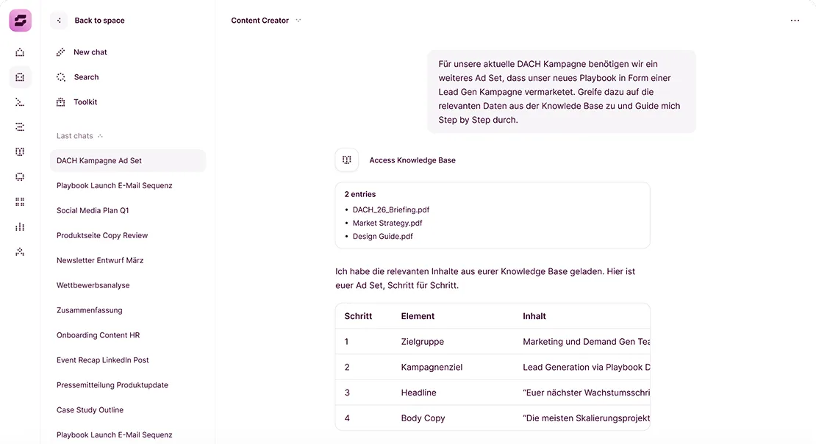Open the Pressemitteilung Produktupdate chat
Image resolution: width=816 pixels, height=444 pixels.
[112, 385]
